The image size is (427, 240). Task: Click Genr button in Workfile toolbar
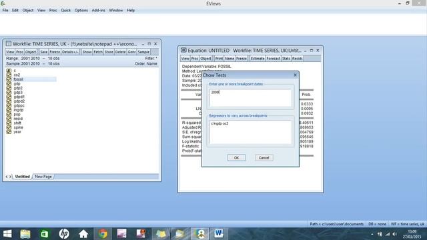tap(131, 52)
